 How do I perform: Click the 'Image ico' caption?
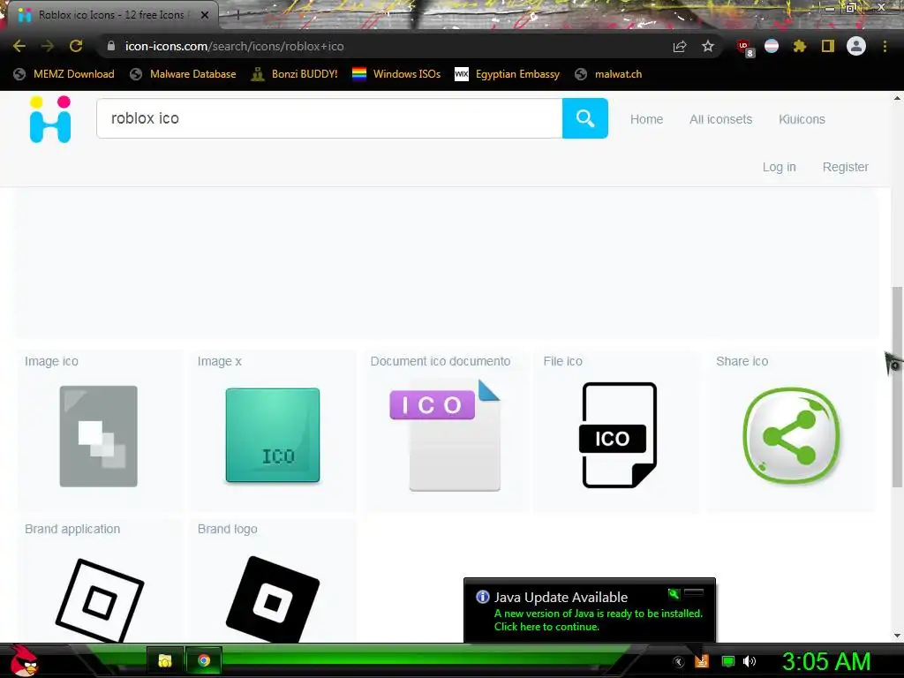tap(51, 361)
